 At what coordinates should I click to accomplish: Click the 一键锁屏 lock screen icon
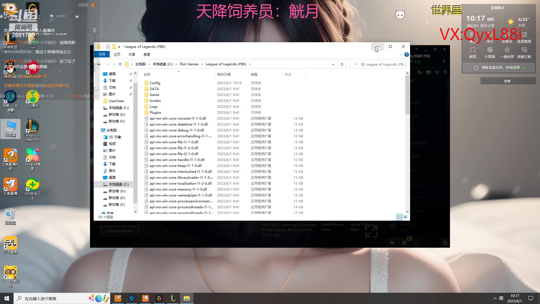tap(507, 52)
